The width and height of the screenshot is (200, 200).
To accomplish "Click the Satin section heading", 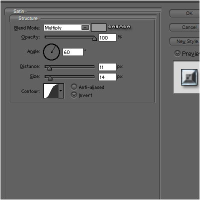I will click(19, 11).
